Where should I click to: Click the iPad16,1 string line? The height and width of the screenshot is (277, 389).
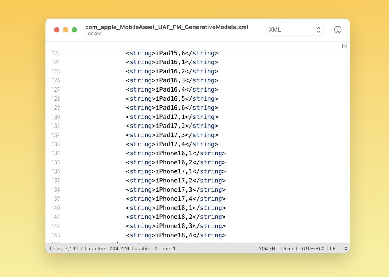click(x=172, y=62)
